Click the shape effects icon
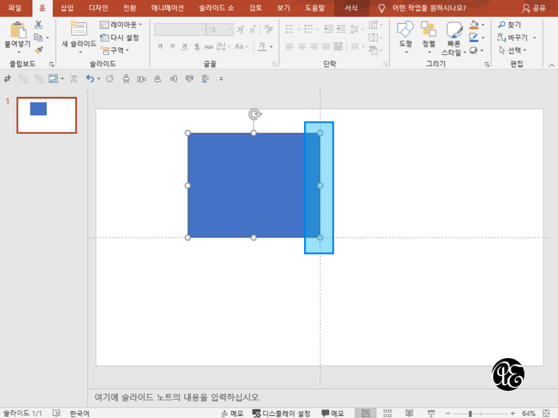The height and width of the screenshot is (418, 558). (x=474, y=50)
